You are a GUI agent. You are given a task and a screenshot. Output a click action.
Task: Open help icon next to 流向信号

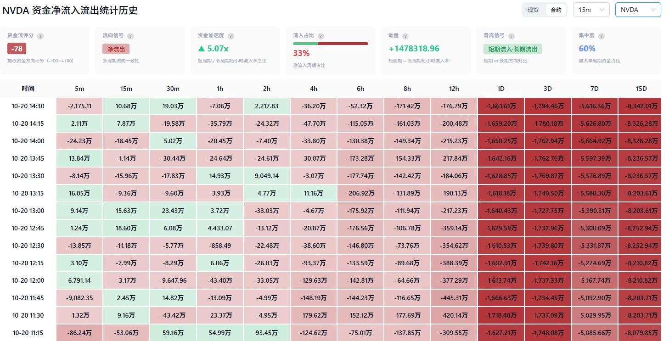[x=131, y=36]
